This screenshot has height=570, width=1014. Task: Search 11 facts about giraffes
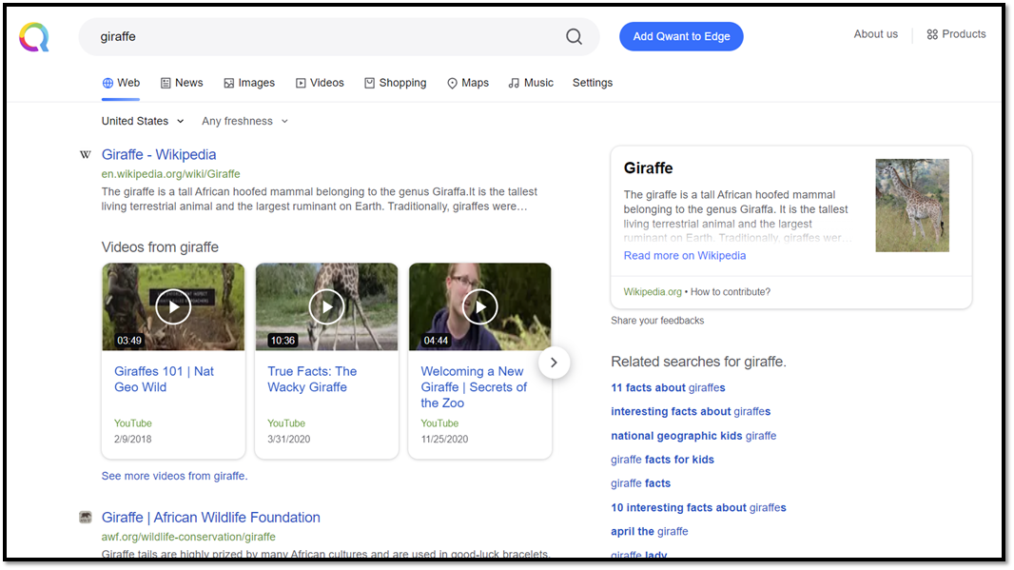[x=668, y=387]
